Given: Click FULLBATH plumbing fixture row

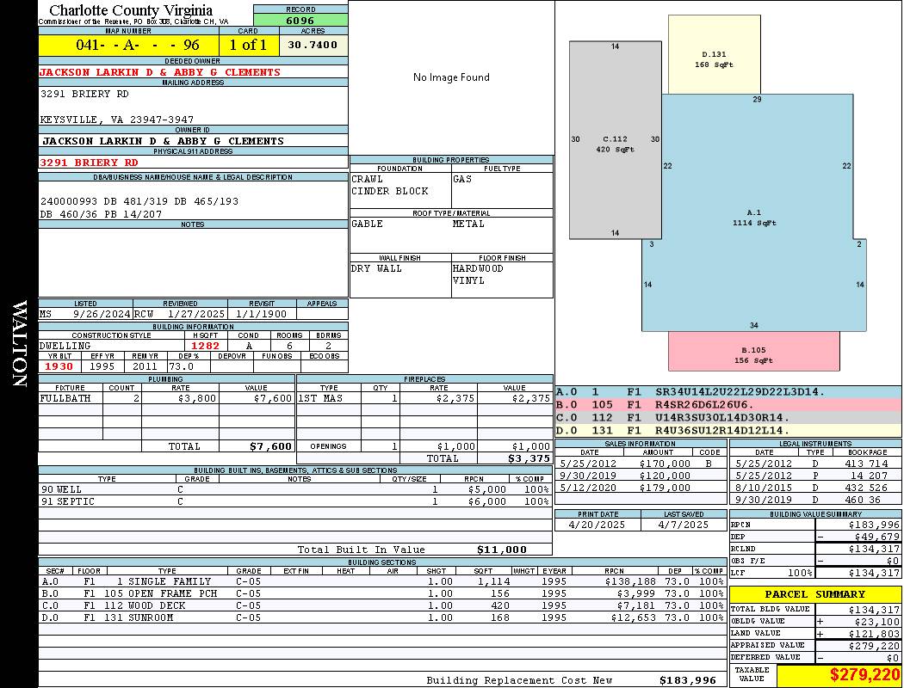Looking at the screenshot, I should coord(167,398).
